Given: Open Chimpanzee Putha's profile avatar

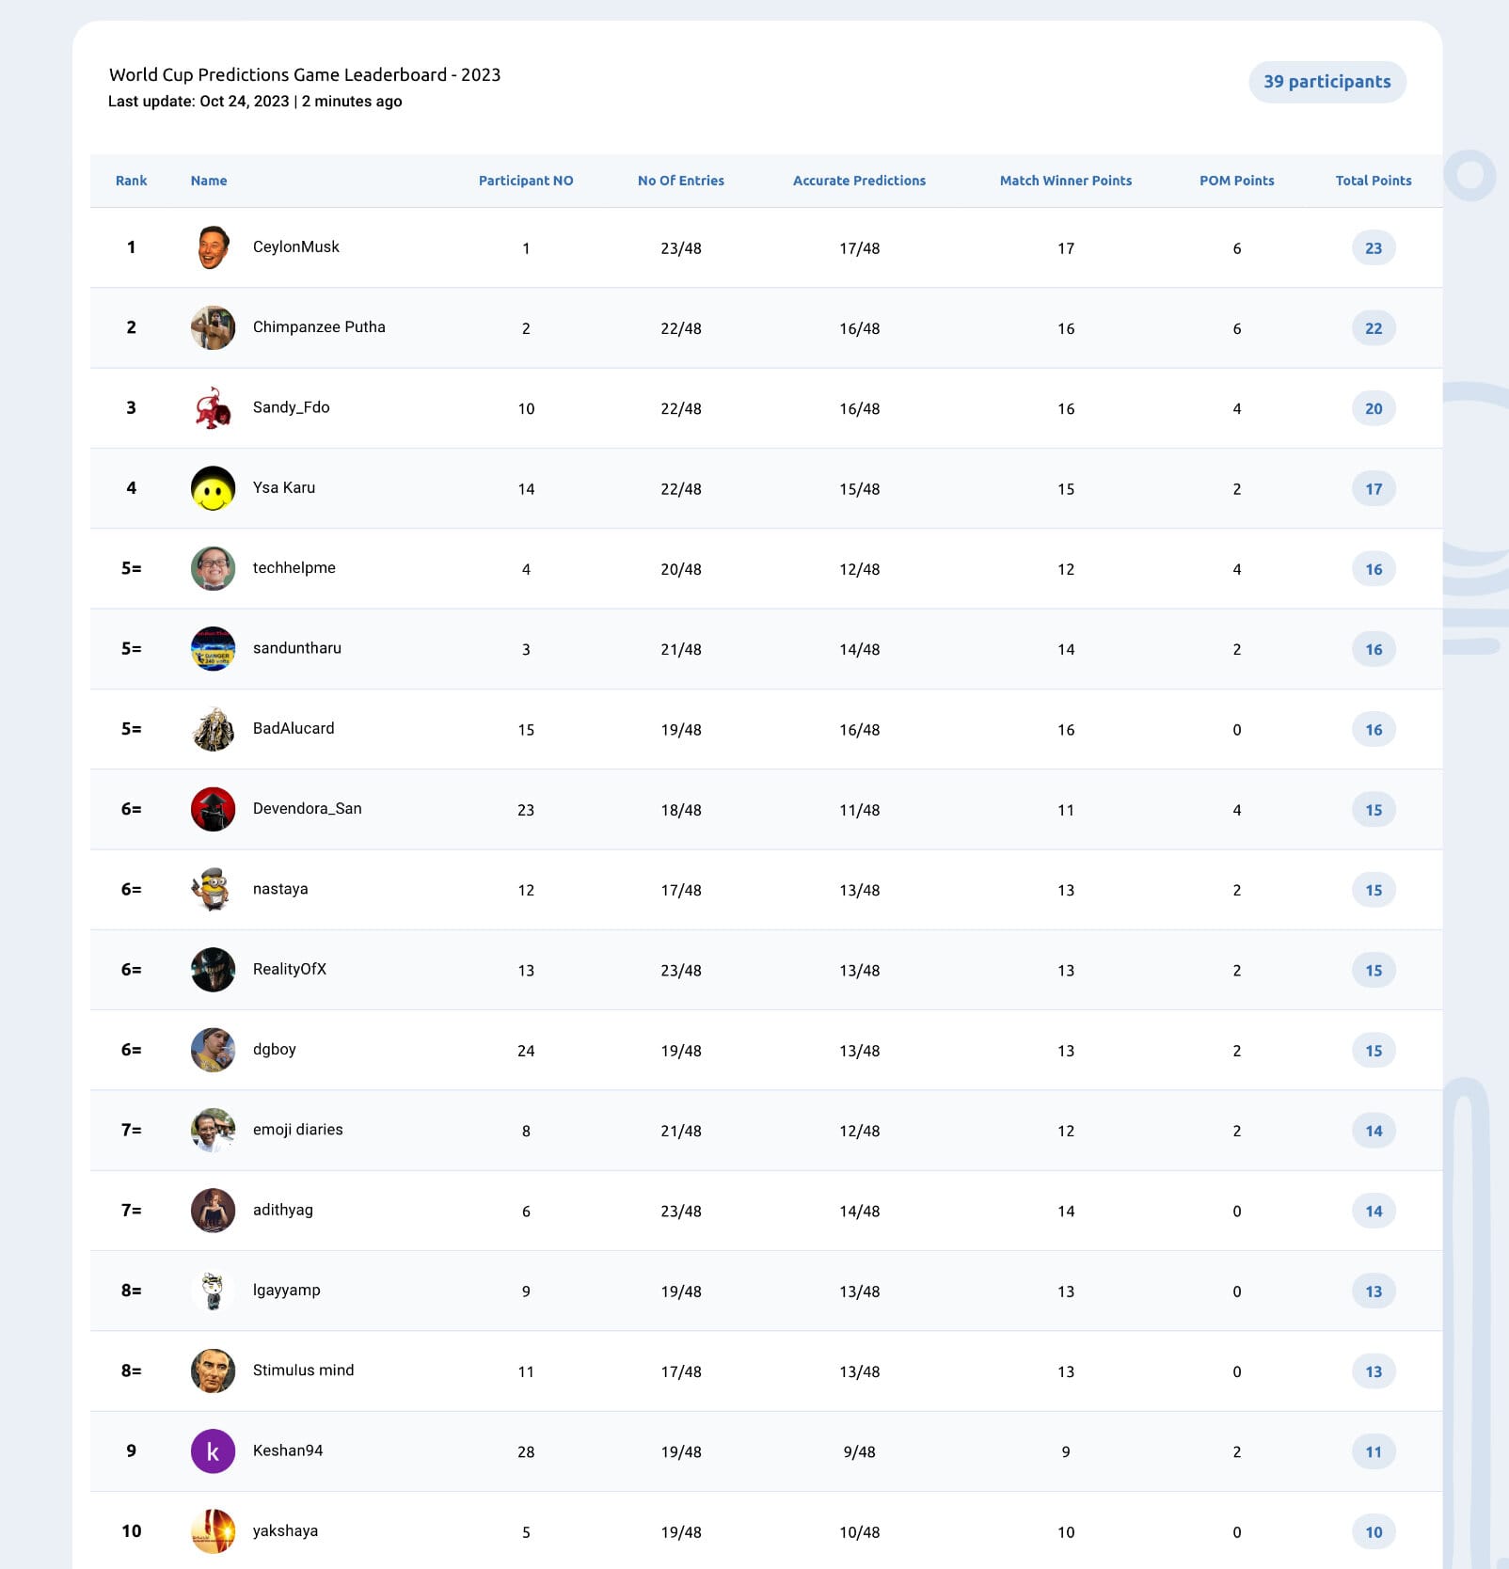Looking at the screenshot, I should point(213,327).
